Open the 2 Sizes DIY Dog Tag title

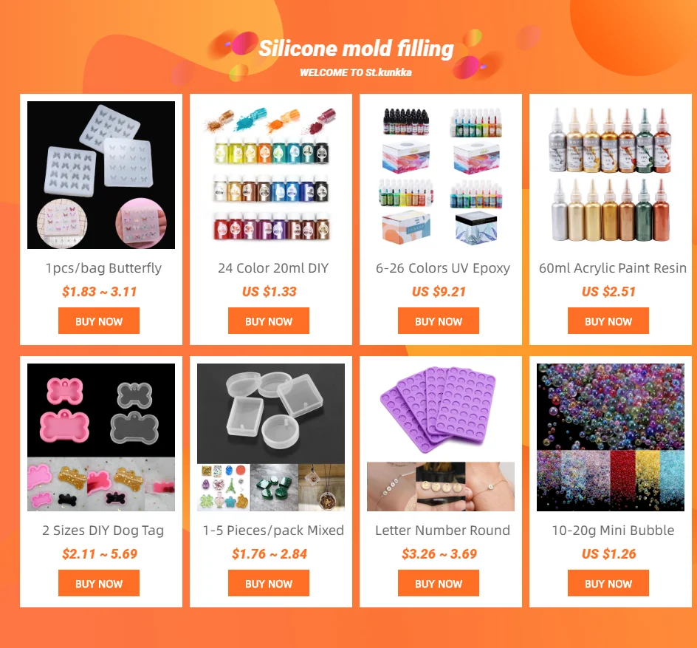103,531
